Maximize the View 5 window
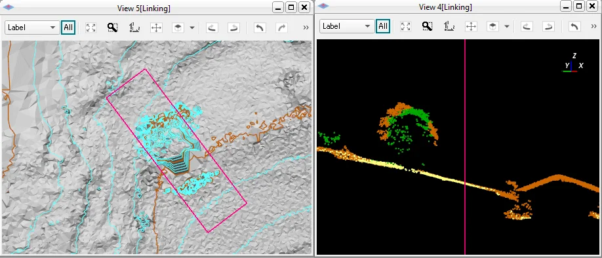This screenshot has width=602, height=258. [291, 7]
